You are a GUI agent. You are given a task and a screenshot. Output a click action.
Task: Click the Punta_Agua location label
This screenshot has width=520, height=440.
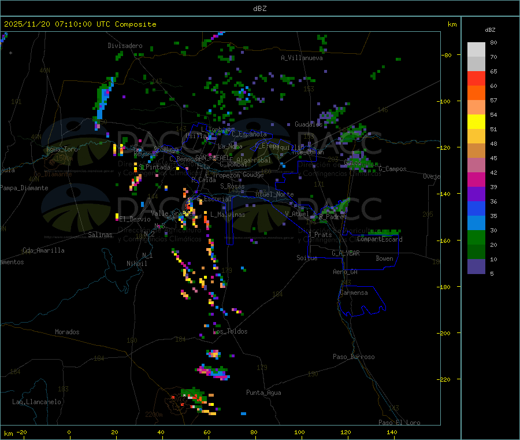tap(263, 393)
